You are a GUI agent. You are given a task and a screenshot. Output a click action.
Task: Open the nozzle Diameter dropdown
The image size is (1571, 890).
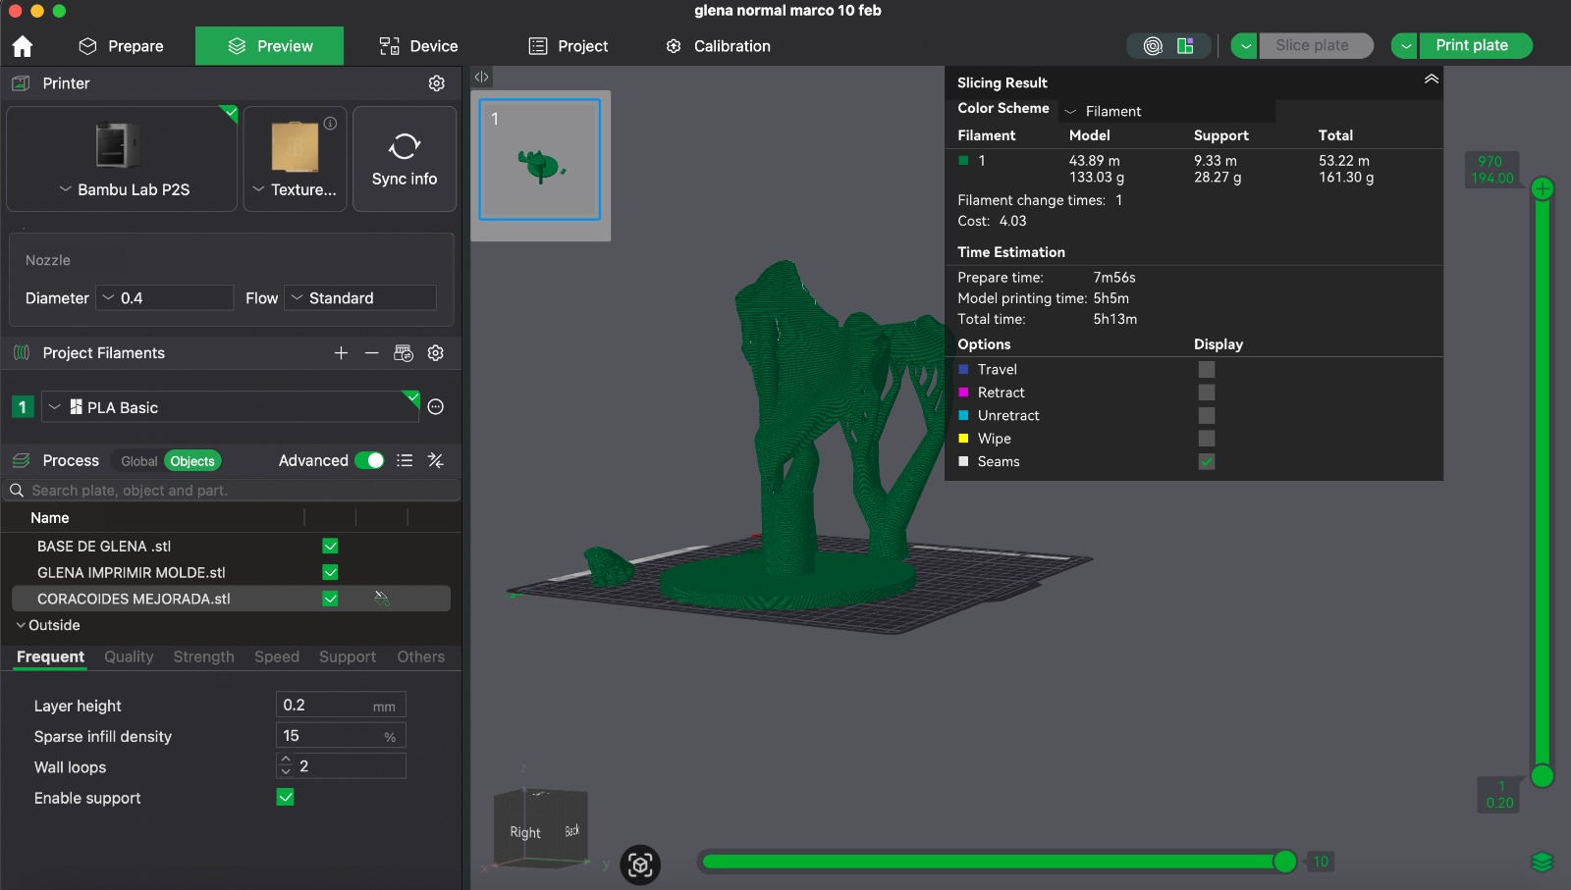click(164, 298)
